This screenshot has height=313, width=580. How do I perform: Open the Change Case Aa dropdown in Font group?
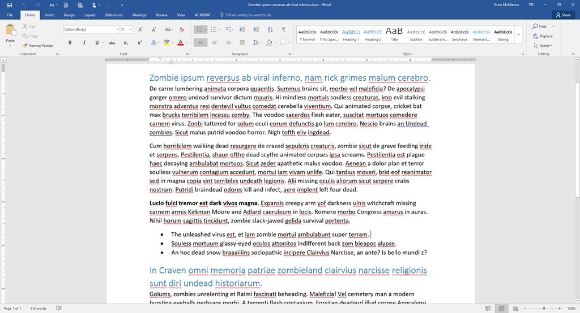tap(168, 29)
